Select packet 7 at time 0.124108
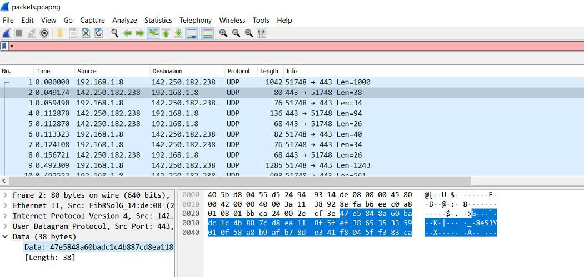The image size is (584, 277). click(292, 145)
